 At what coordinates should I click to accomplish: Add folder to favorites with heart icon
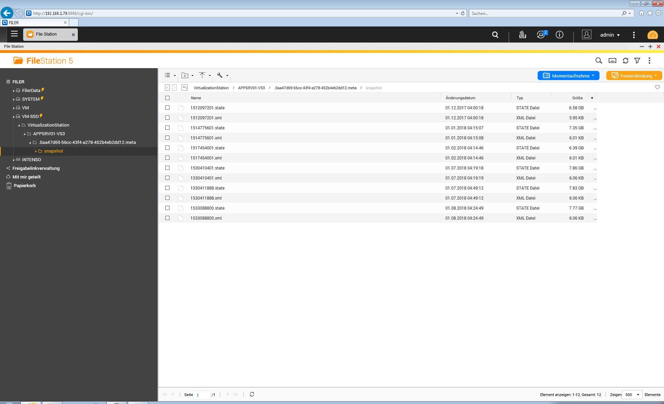click(657, 88)
